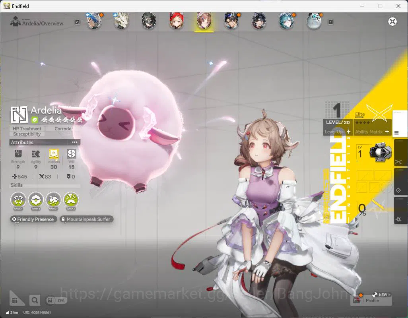Screen dimensions: 408x318
Task: Click the highlighted Intellect attribute icon
Action: coord(54,154)
